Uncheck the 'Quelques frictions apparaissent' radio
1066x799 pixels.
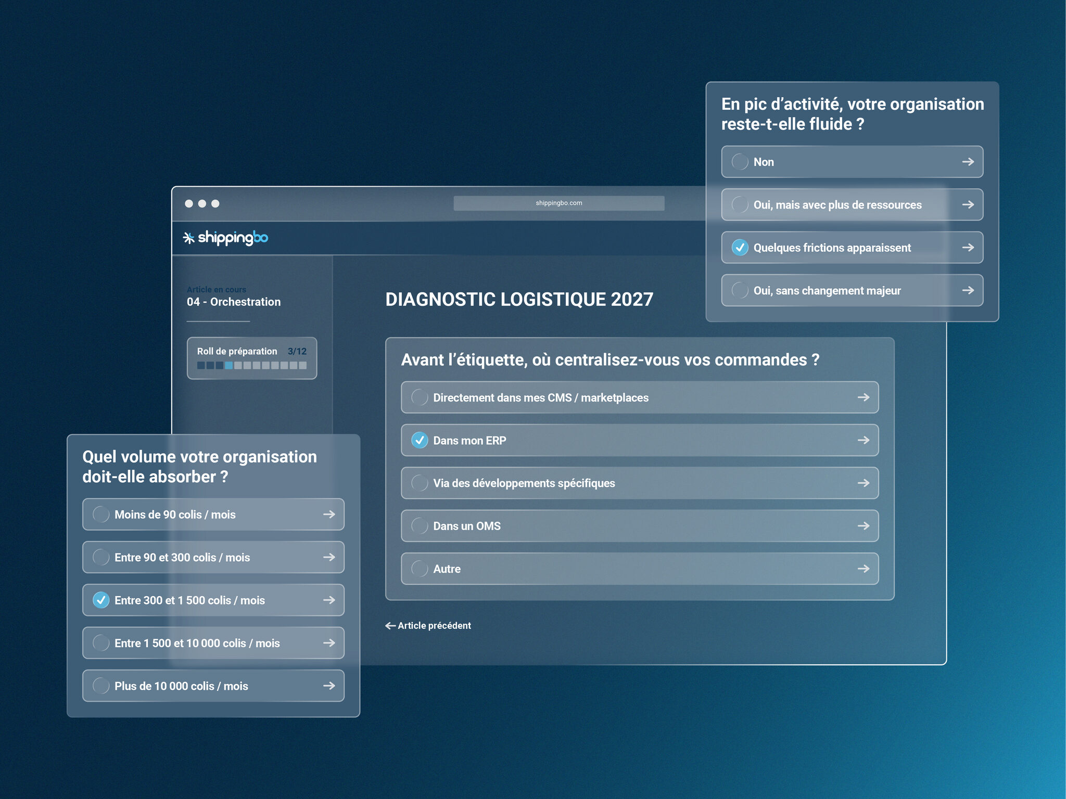[x=740, y=248]
